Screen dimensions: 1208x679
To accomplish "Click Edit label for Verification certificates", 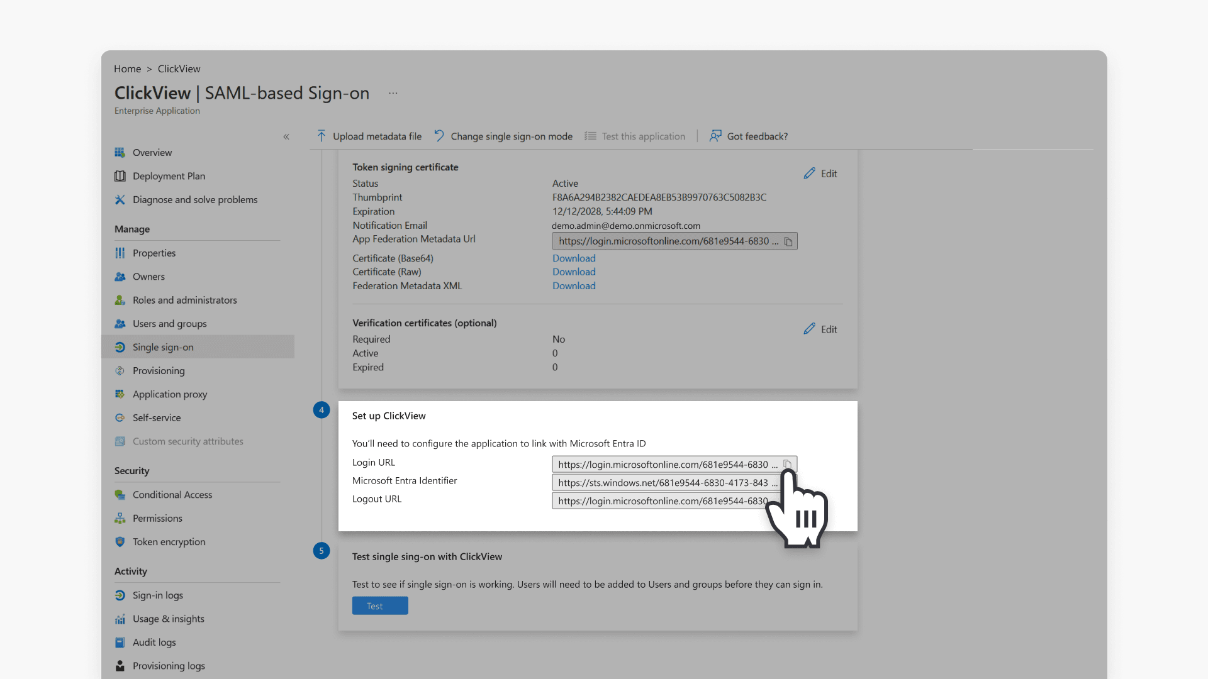I will (x=829, y=329).
